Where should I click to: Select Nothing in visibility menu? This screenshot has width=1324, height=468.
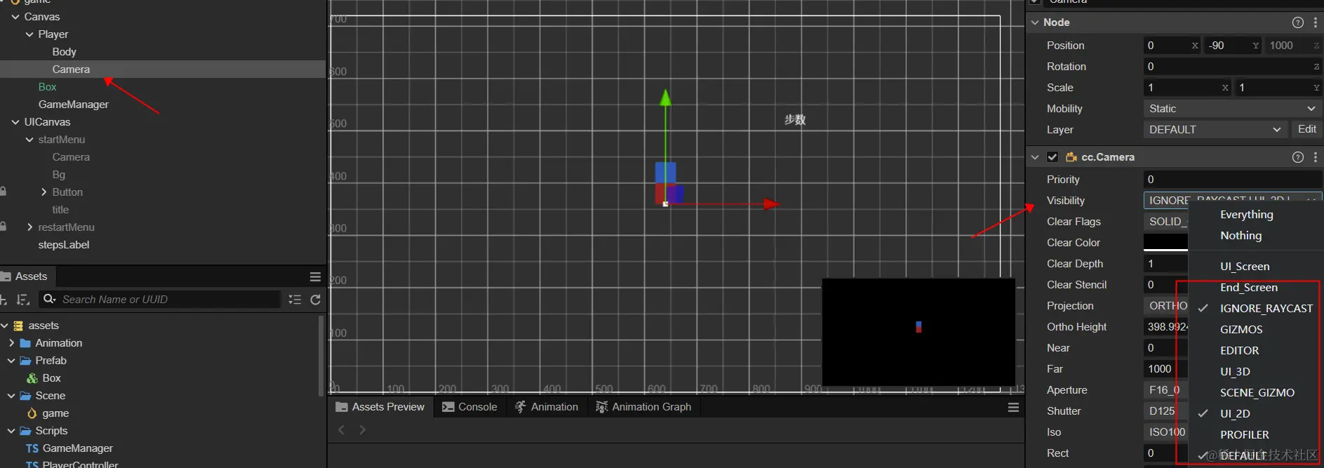(x=1241, y=236)
